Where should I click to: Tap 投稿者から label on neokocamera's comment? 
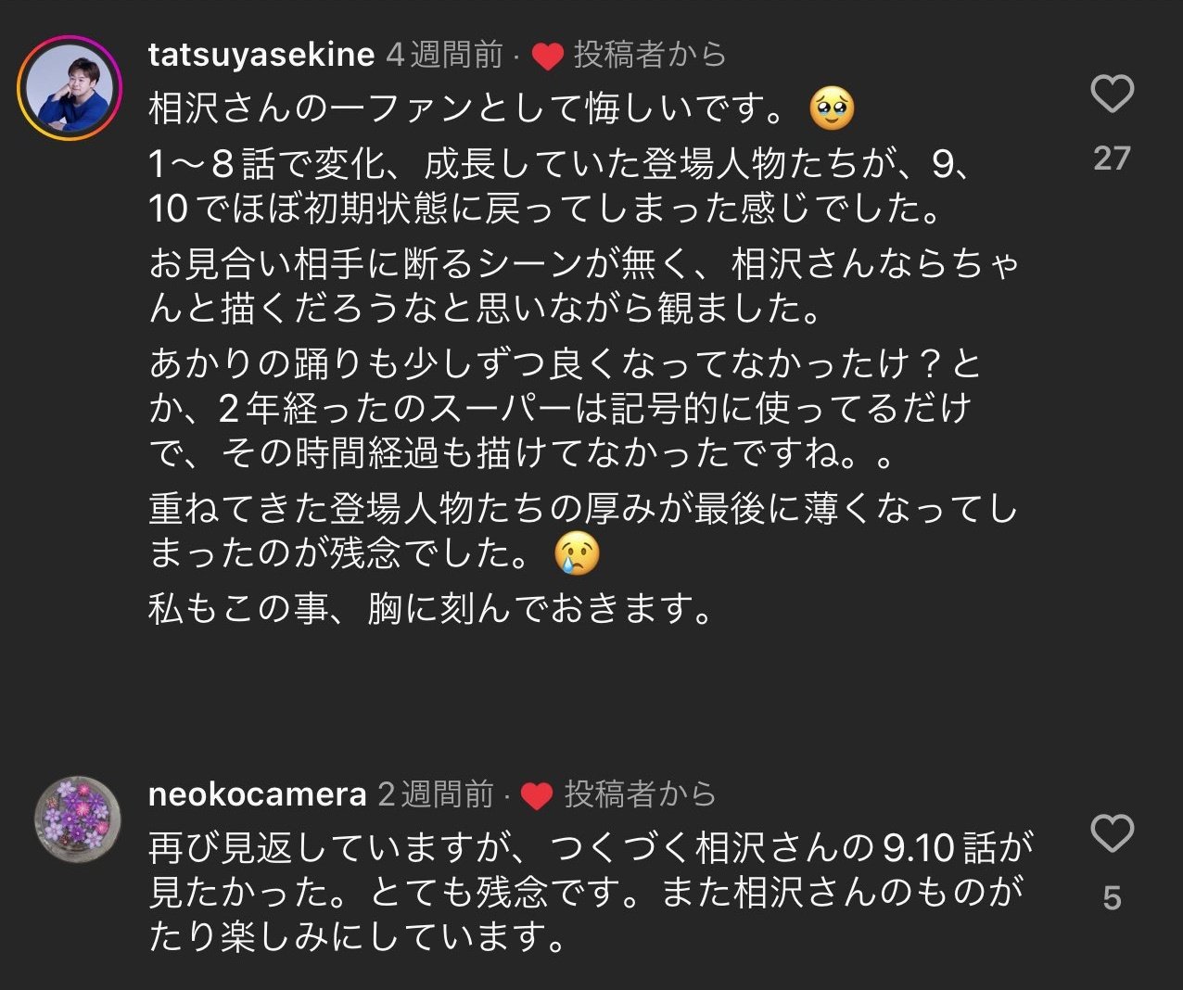[641, 794]
